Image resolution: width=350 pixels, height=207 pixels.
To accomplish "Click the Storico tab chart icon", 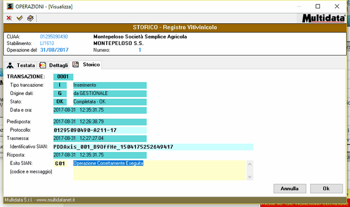I will (x=76, y=64).
